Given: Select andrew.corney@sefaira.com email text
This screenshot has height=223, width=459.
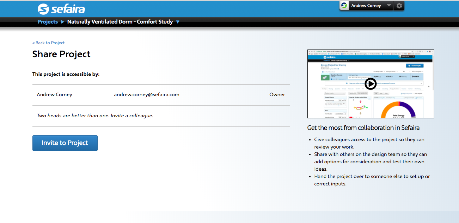Looking at the screenshot, I should pos(147,95).
